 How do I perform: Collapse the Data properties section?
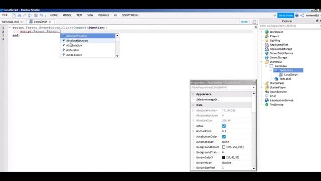point(193,105)
